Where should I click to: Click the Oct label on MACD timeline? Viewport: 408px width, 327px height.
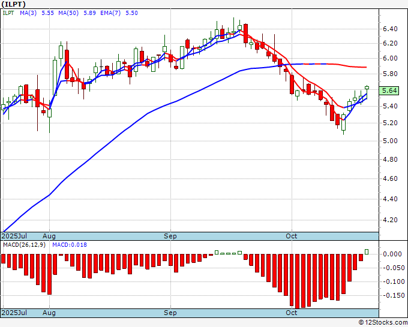(291, 313)
